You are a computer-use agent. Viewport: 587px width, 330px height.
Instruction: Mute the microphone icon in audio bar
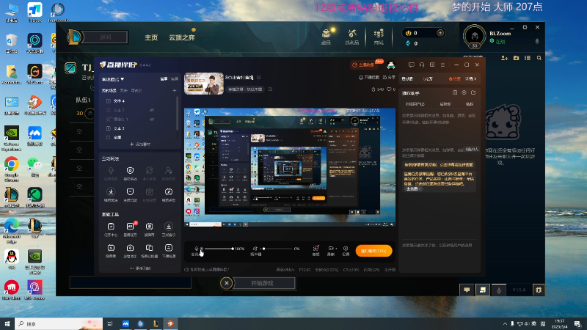point(196,249)
